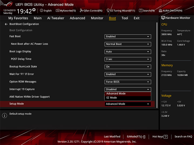194x145 pixels.
Task: Select the Boot tab
Action: [x=112, y=18]
